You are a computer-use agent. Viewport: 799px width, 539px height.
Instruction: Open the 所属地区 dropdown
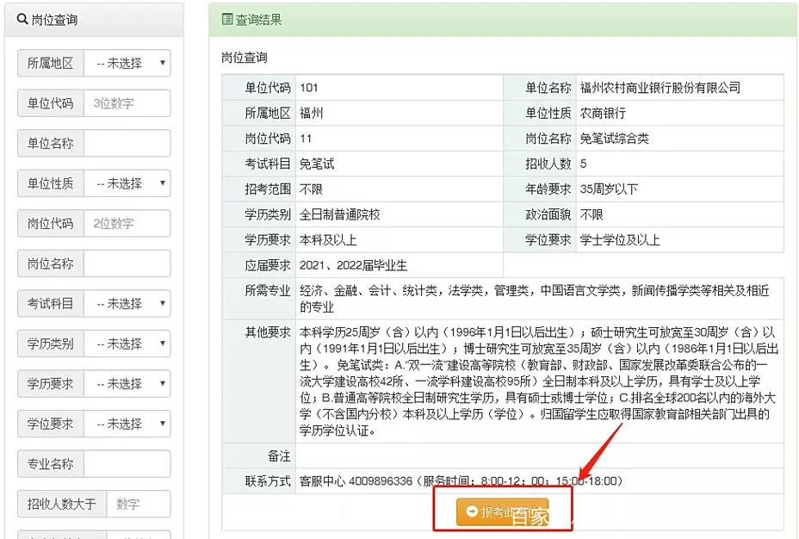(x=127, y=63)
